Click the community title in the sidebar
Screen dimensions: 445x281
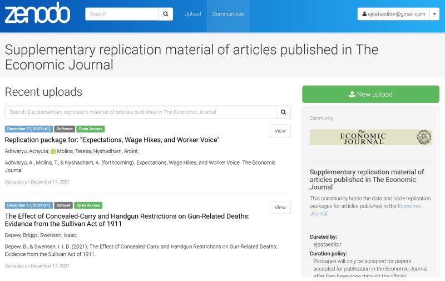[367, 179]
